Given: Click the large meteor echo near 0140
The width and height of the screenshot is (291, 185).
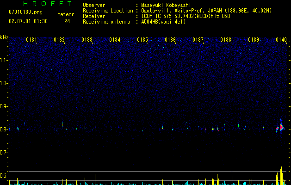Looking at the screenshot, I should click(281, 127).
